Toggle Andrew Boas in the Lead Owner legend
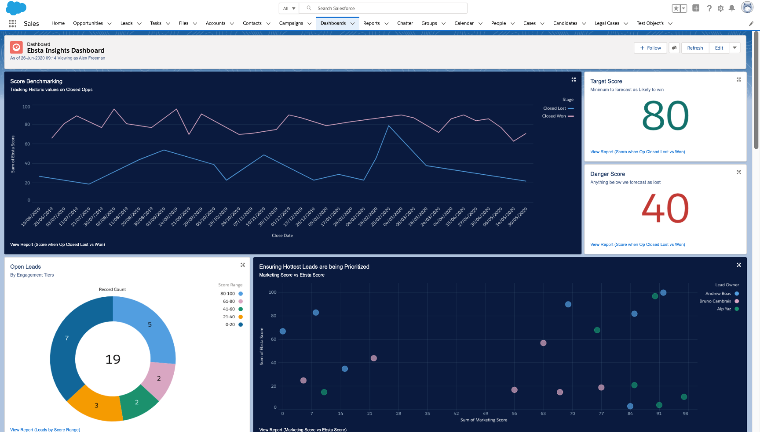 coord(721,294)
